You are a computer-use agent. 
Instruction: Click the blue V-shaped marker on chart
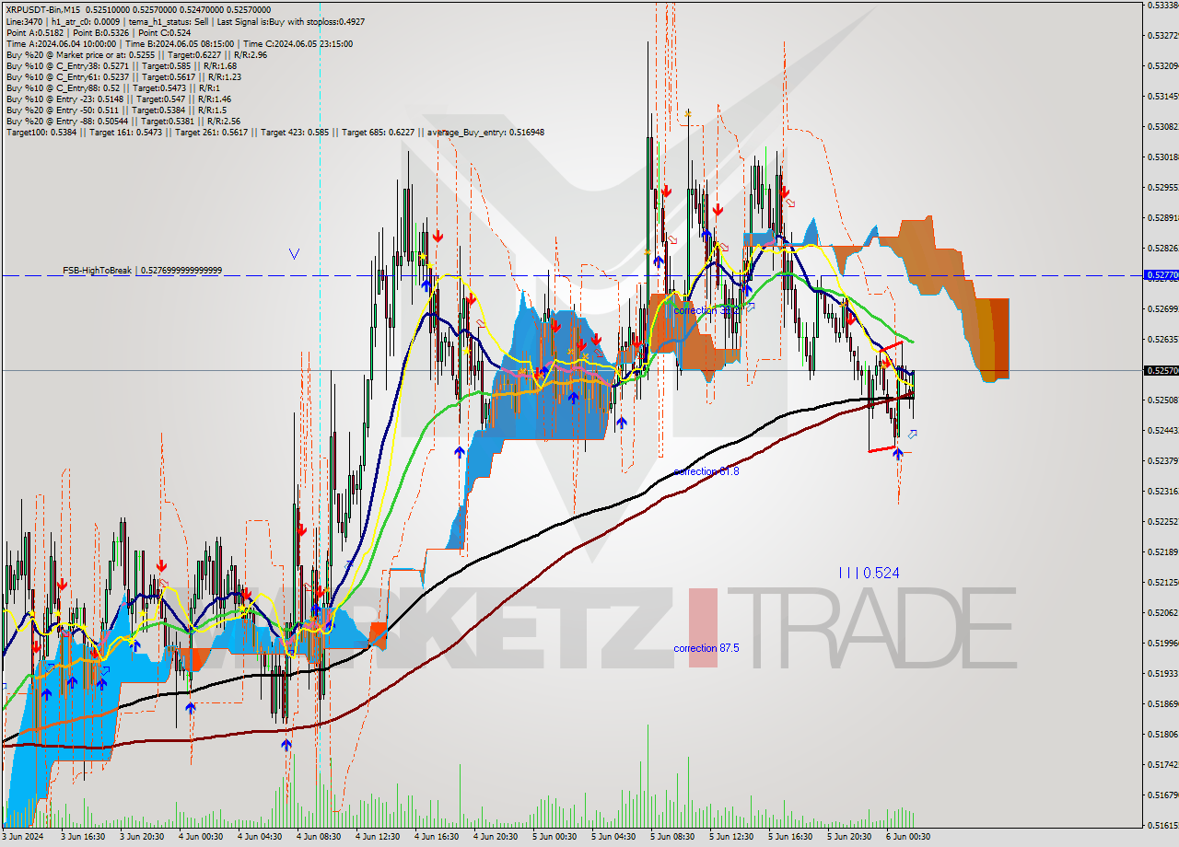click(x=294, y=253)
